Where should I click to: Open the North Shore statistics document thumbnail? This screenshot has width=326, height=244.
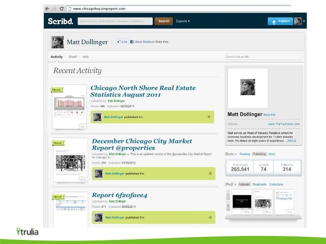click(69, 107)
